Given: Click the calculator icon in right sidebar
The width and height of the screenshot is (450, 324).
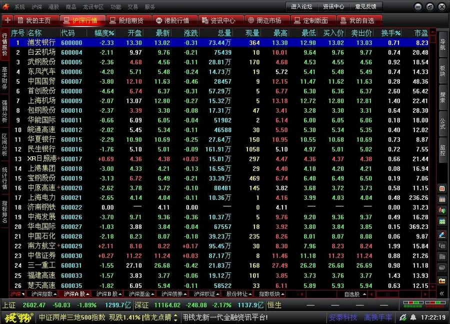Looking at the screenshot, I should (x=442, y=188).
